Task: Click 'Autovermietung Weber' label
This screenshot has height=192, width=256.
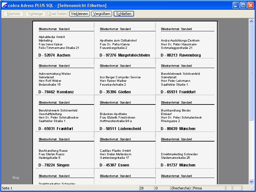Action: pyautogui.click(x=55, y=74)
